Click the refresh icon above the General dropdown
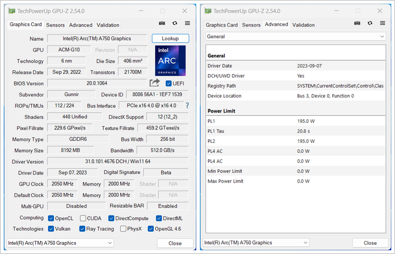 pyautogui.click(x=371, y=24)
